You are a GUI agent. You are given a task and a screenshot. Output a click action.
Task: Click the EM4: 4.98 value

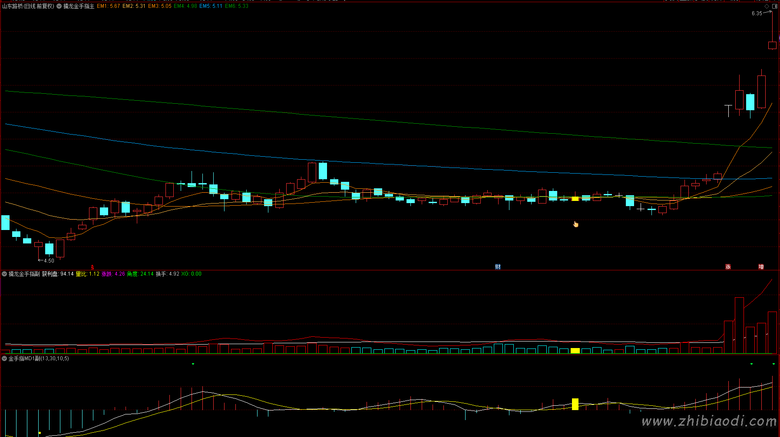tap(185, 6)
